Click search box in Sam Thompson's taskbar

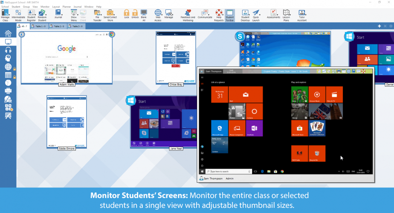click(x=229, y=171)
